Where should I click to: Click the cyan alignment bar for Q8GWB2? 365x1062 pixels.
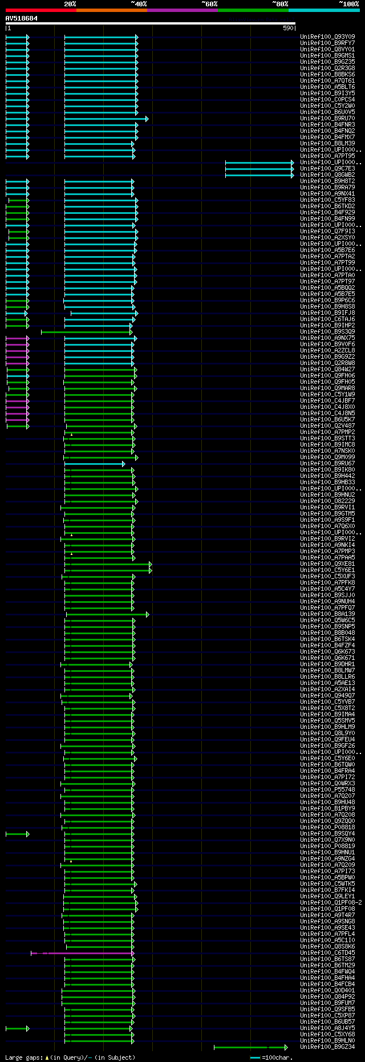pyautogui.click(x=260, y=175)
